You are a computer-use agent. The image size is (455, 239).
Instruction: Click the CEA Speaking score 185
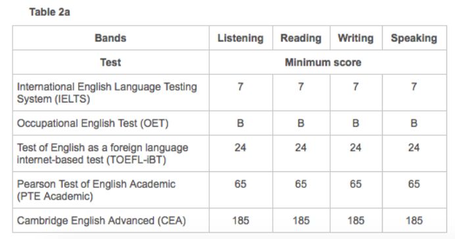tap(414, 221)
